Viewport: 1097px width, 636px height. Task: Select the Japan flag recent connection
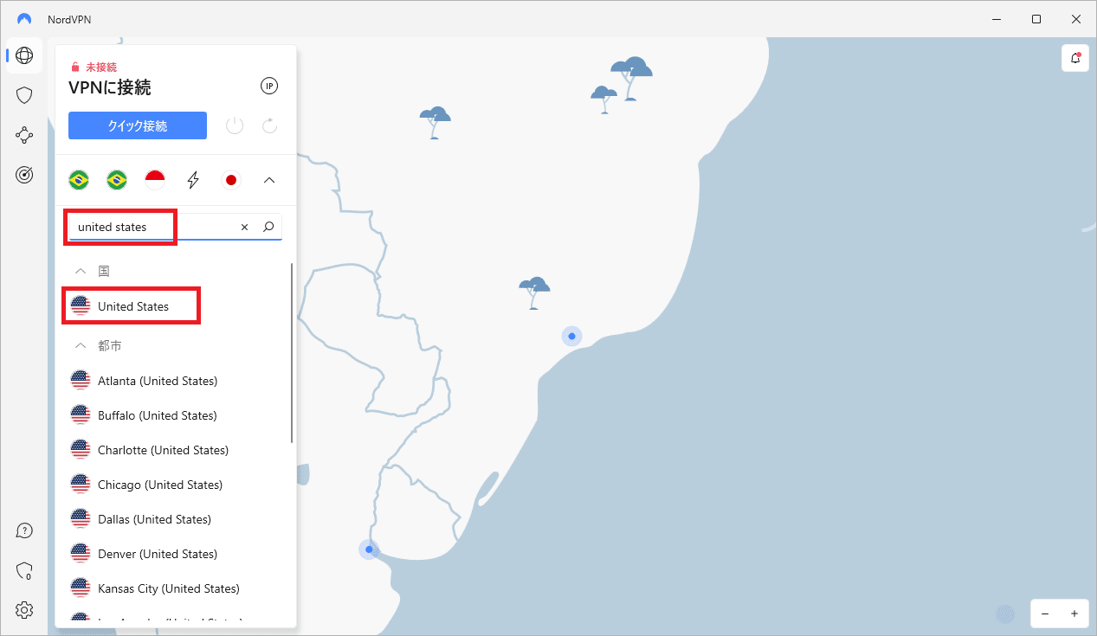(x=231, y=180)
